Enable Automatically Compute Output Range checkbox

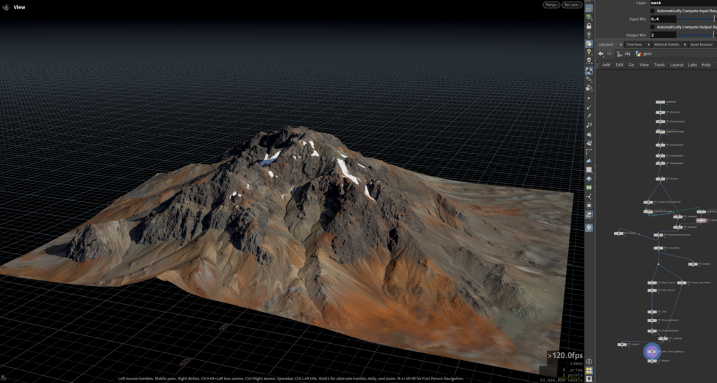point(653,27)
